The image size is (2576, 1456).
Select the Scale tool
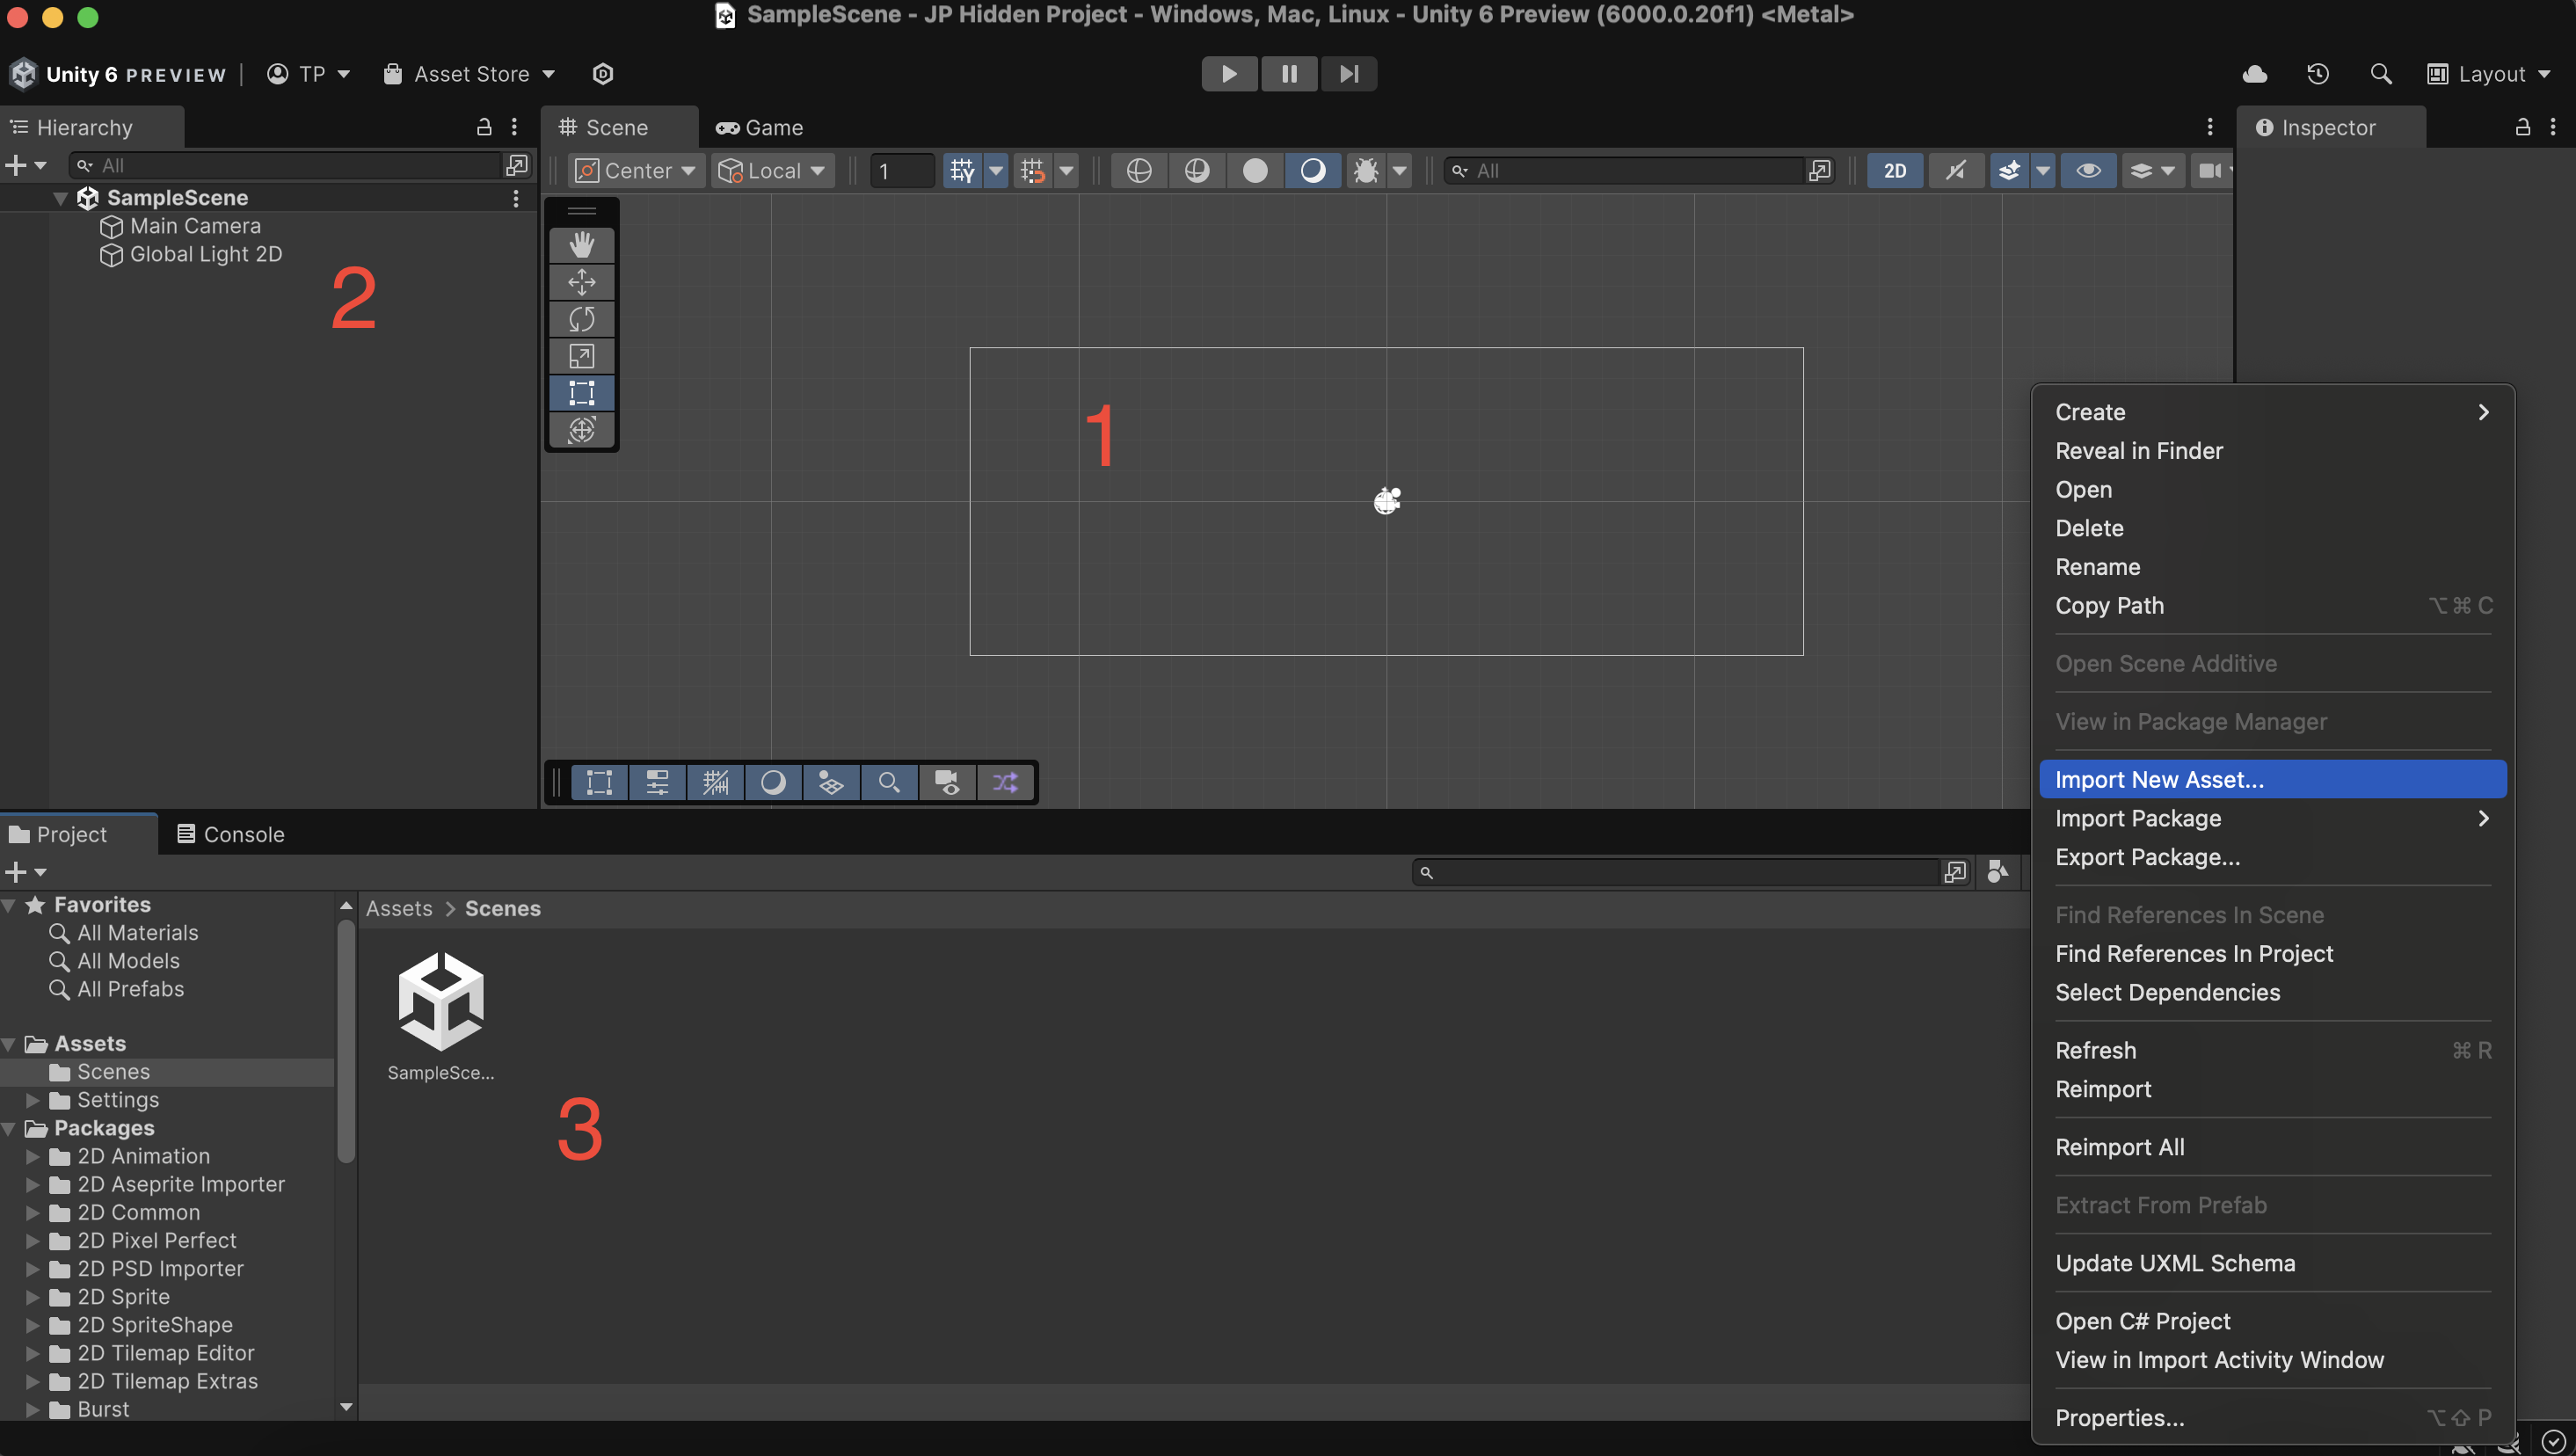pyautogui.click(x=581, y=356)
